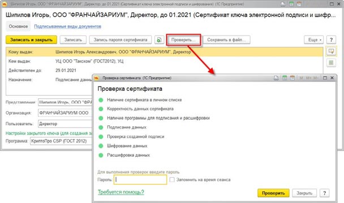Click yellow Проверить button in dialog
Image resolution: width=344 pixels, height=203 pixels.
(273, 193)
